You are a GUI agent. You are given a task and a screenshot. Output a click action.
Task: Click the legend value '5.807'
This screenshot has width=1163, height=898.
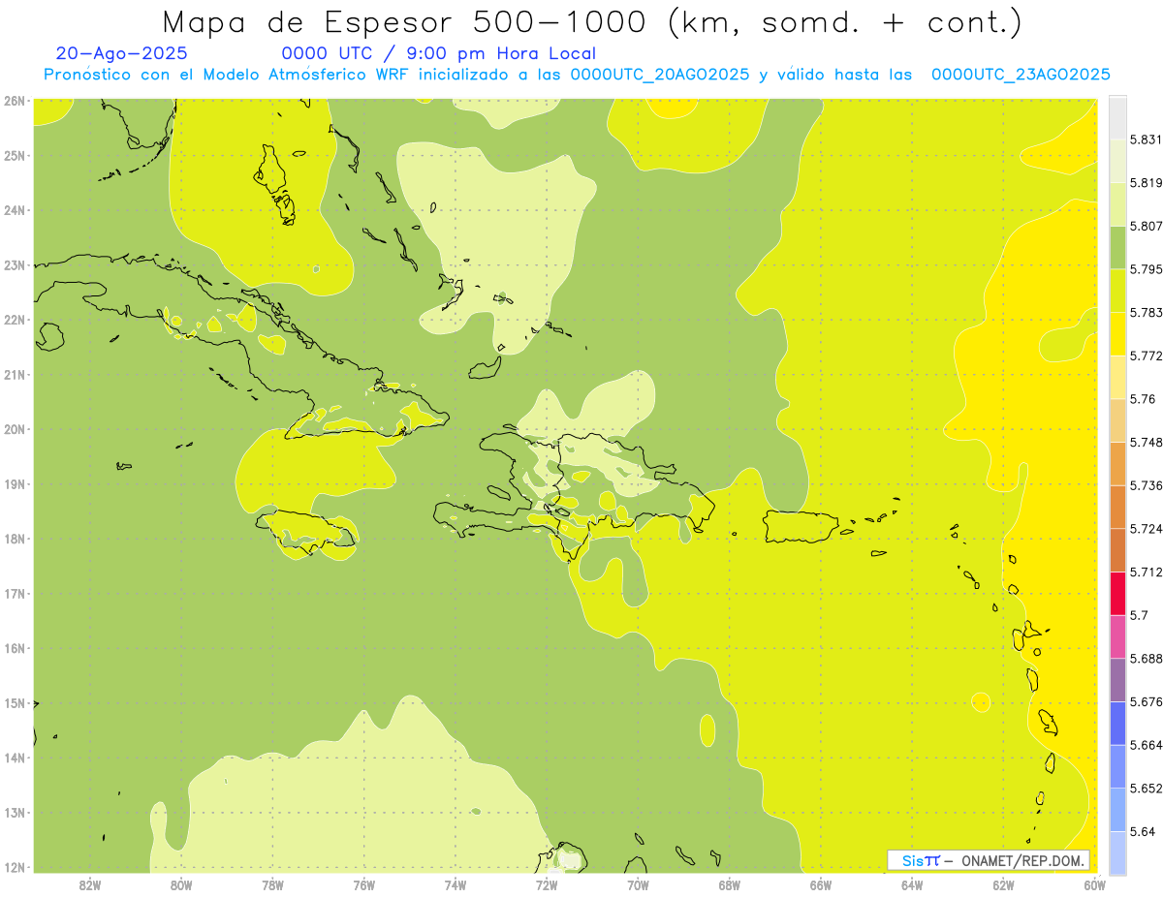point(1146,226)
